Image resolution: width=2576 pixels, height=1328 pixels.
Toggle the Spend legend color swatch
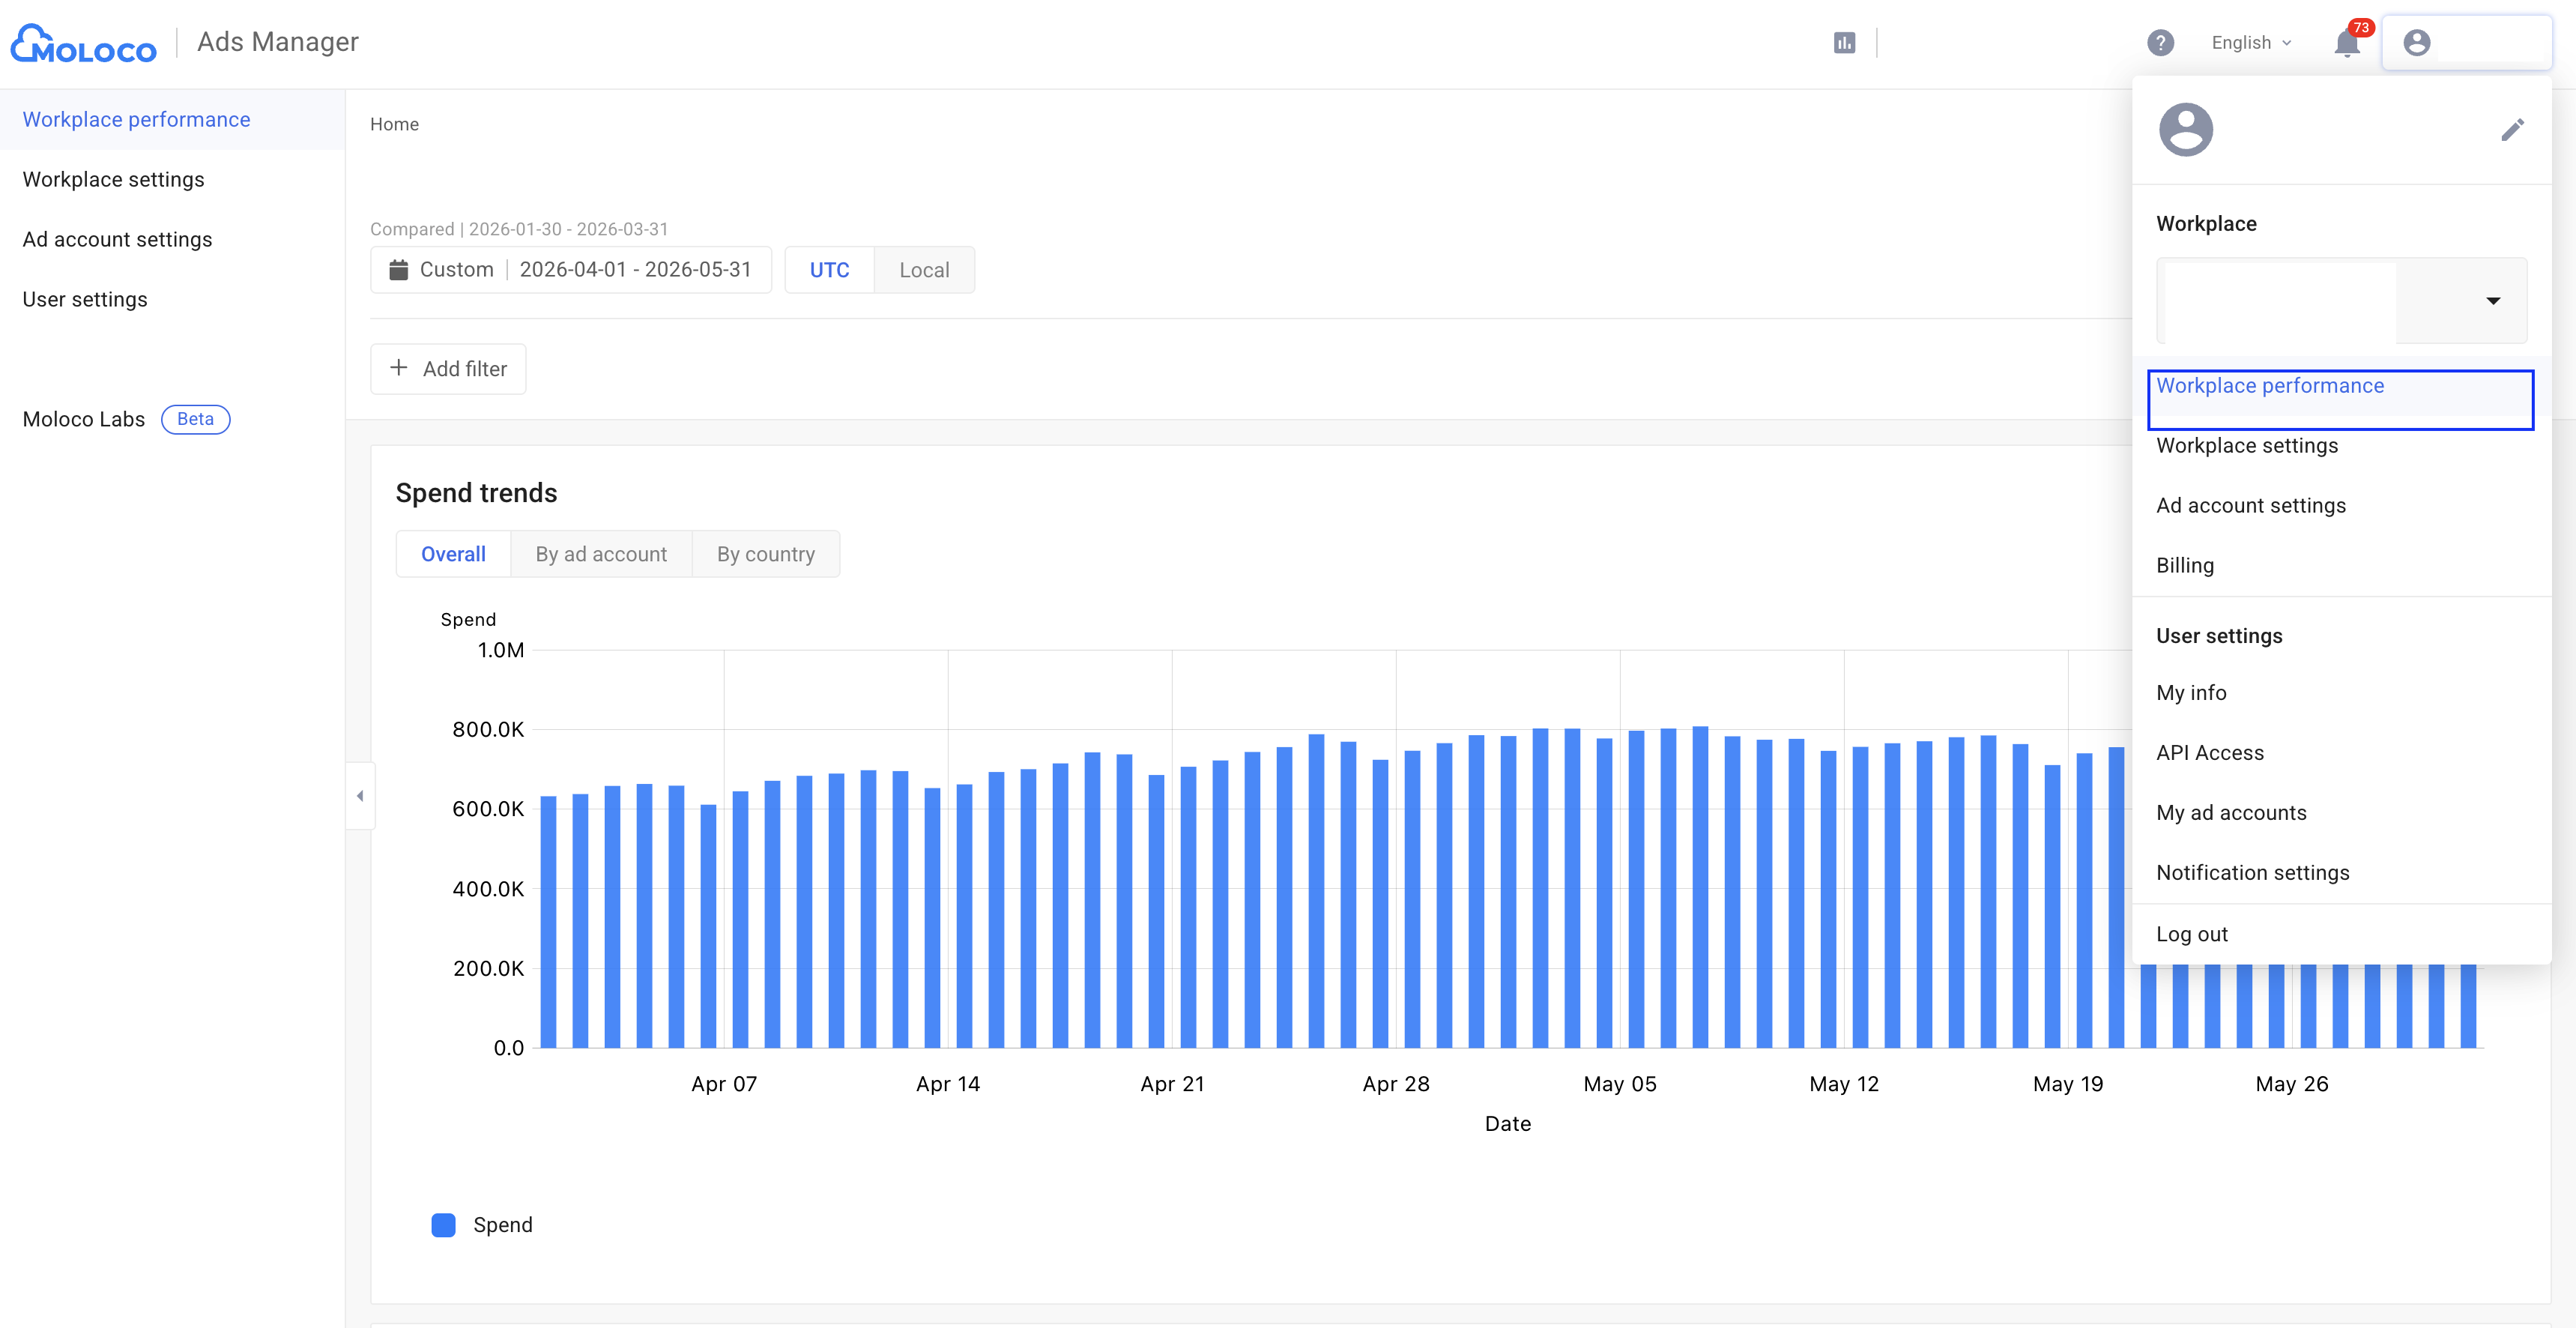coord(443,1225)
